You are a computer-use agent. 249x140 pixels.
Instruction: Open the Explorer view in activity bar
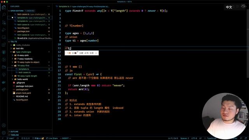(x=4, y=7)
